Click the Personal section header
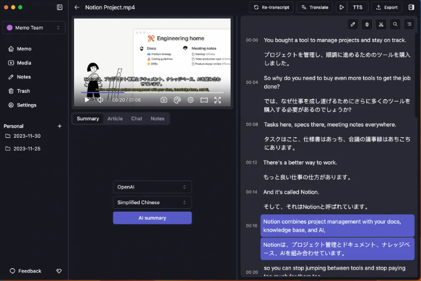The width and height of the screenshot is (421, 281). (x=13, y=126)
